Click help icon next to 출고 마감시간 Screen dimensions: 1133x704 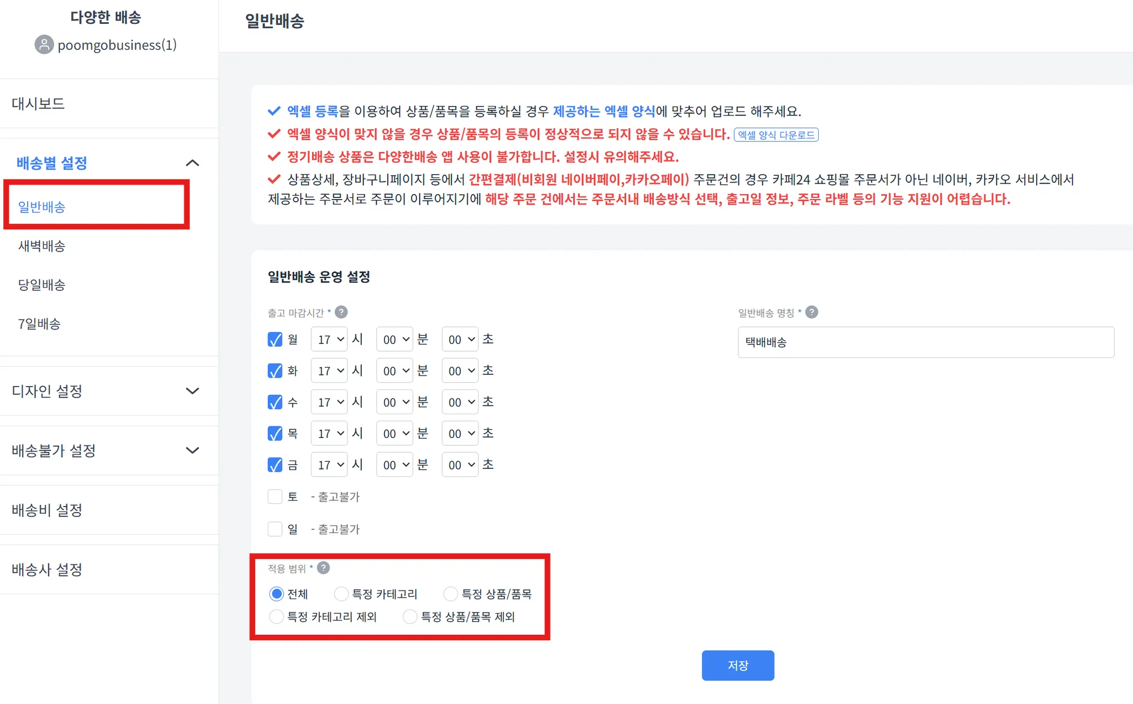341,312
